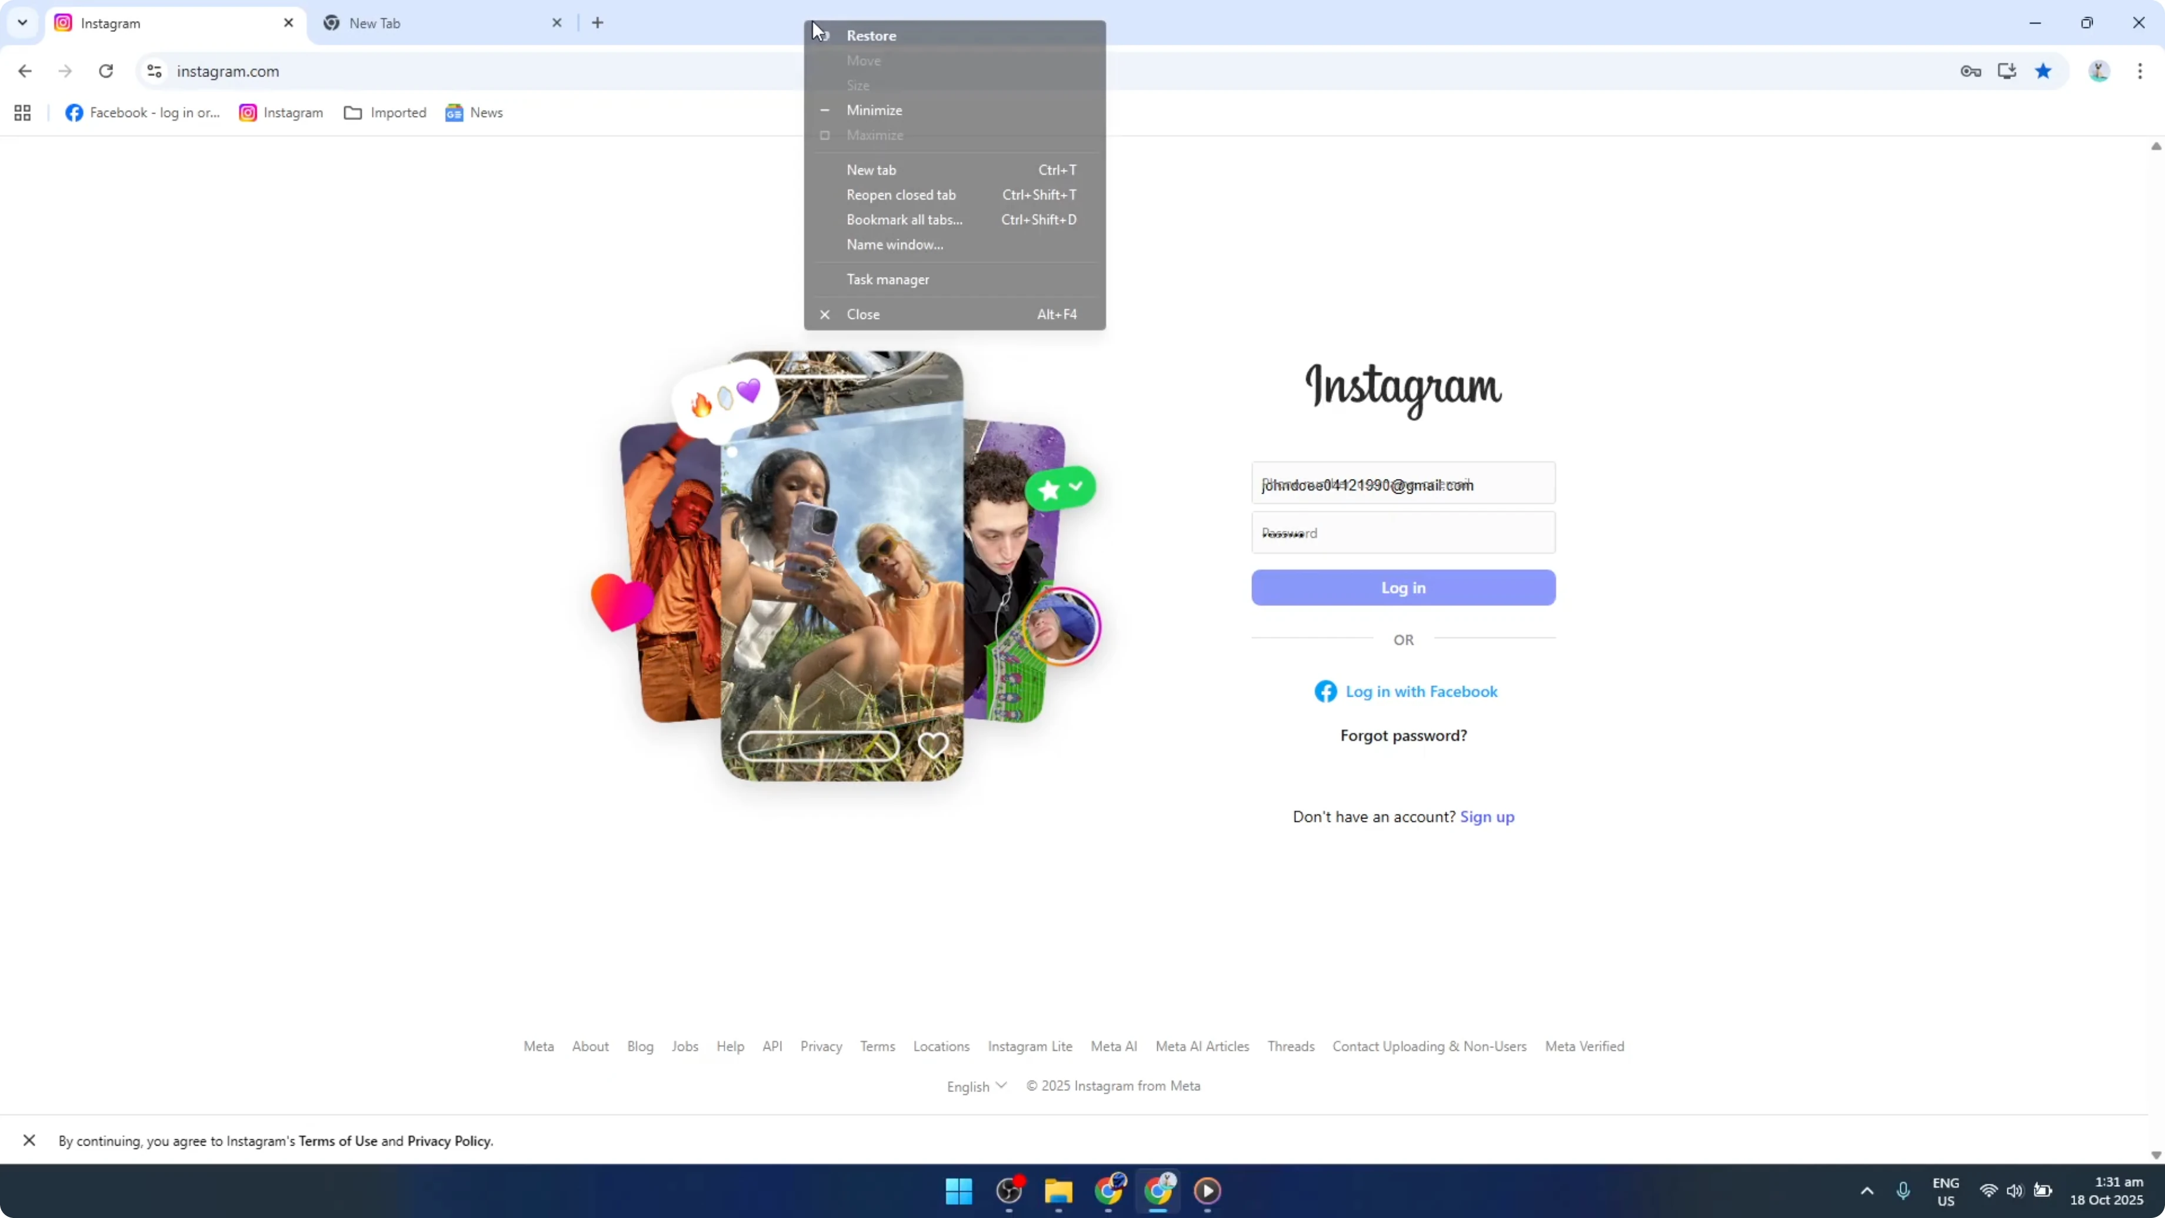Expand the English language dropdown
Viewport: 2165px width, 1218px height.
pos(977,1086)
